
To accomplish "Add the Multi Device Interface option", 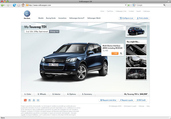I will click(x=115, y=53).
